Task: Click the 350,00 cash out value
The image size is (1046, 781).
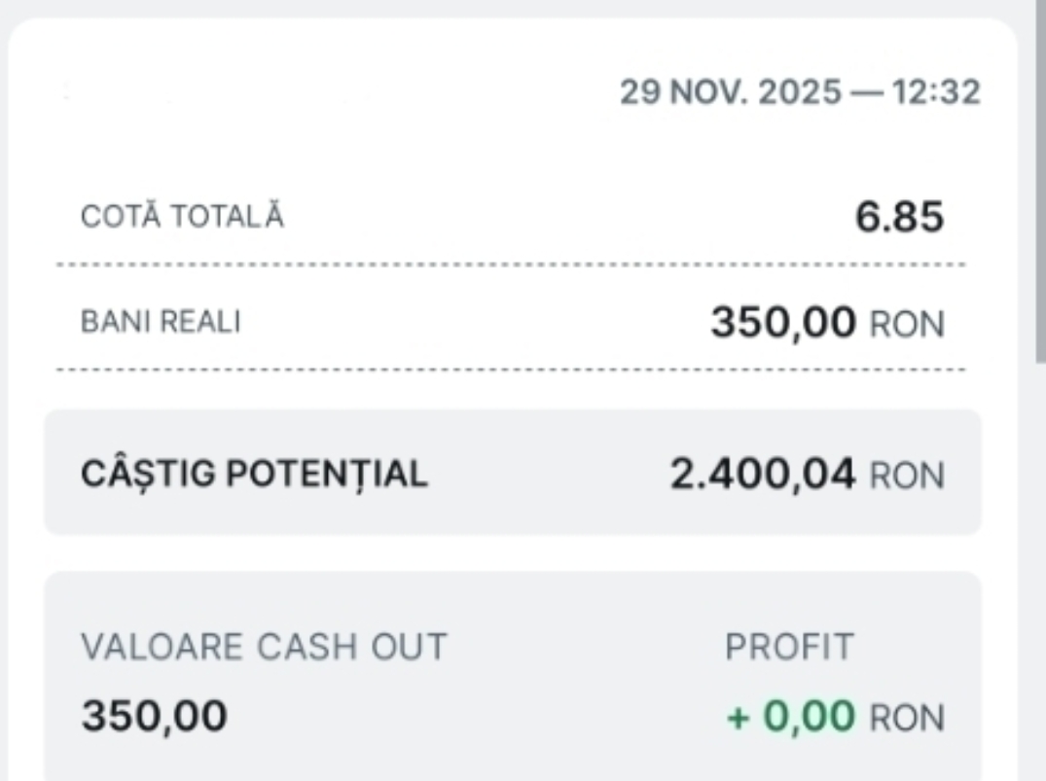Action: click(x=154, y=717)
